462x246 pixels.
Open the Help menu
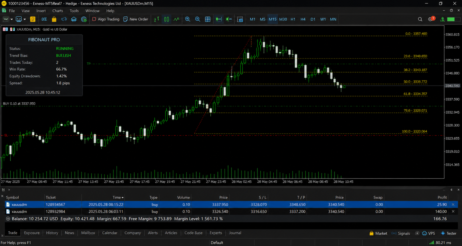(x=110, y=11)
